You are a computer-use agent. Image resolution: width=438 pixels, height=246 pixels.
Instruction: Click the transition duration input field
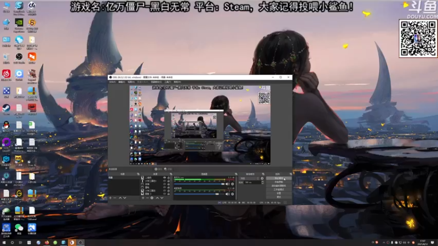point(252,183)
